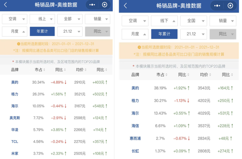This screenshot has height=159, width=242.
Task: Open brand 米家
Action: pyautogui.click(x=15, y=153)
